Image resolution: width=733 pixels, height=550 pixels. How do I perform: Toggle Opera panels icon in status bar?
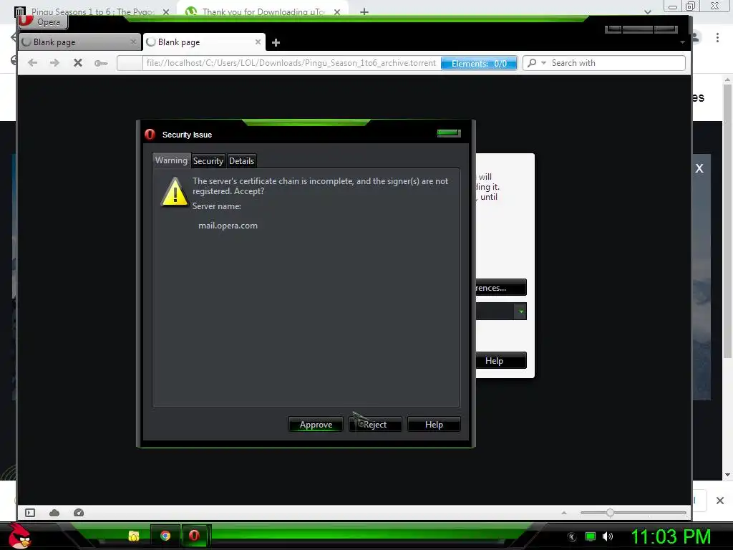point(30,513)
